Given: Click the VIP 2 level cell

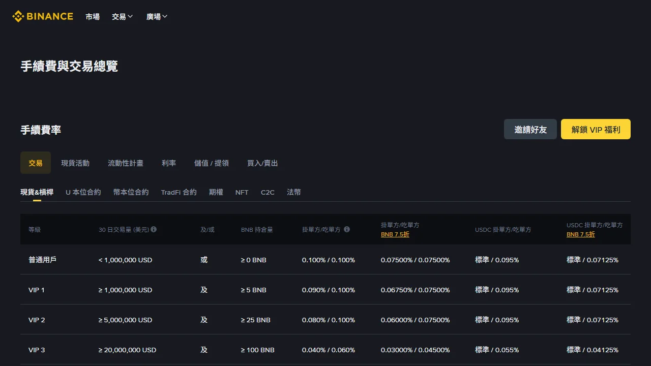Looking at the screenshot, I should [37, 320].
